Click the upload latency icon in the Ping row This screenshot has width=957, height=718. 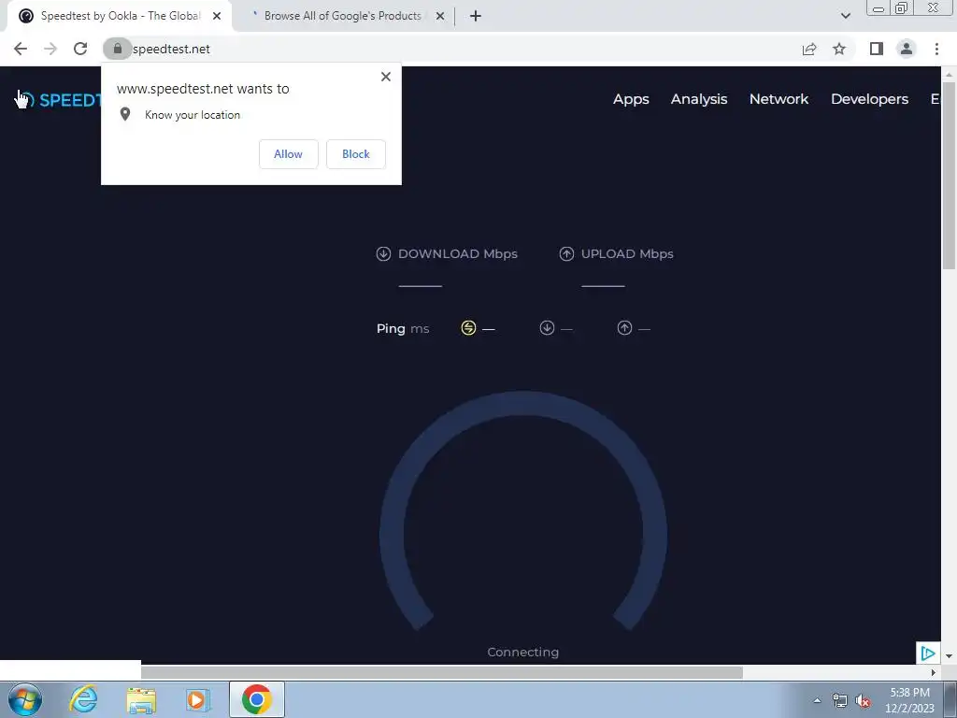(x=624, y=328)
